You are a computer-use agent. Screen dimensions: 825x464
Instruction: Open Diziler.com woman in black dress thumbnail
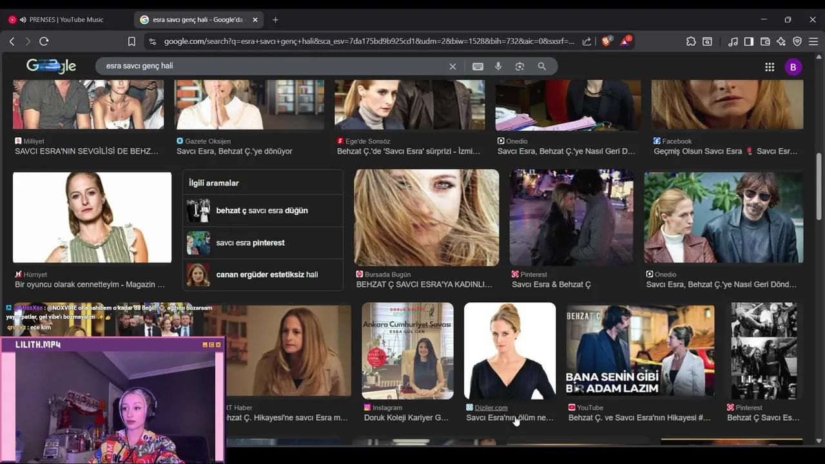pyautogui.click(x=510, y=351)
